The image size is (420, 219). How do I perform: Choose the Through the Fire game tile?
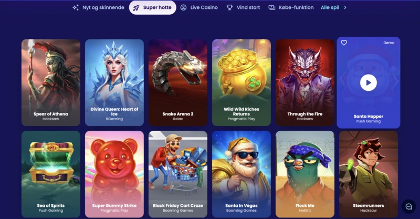[x=305, y=82]
